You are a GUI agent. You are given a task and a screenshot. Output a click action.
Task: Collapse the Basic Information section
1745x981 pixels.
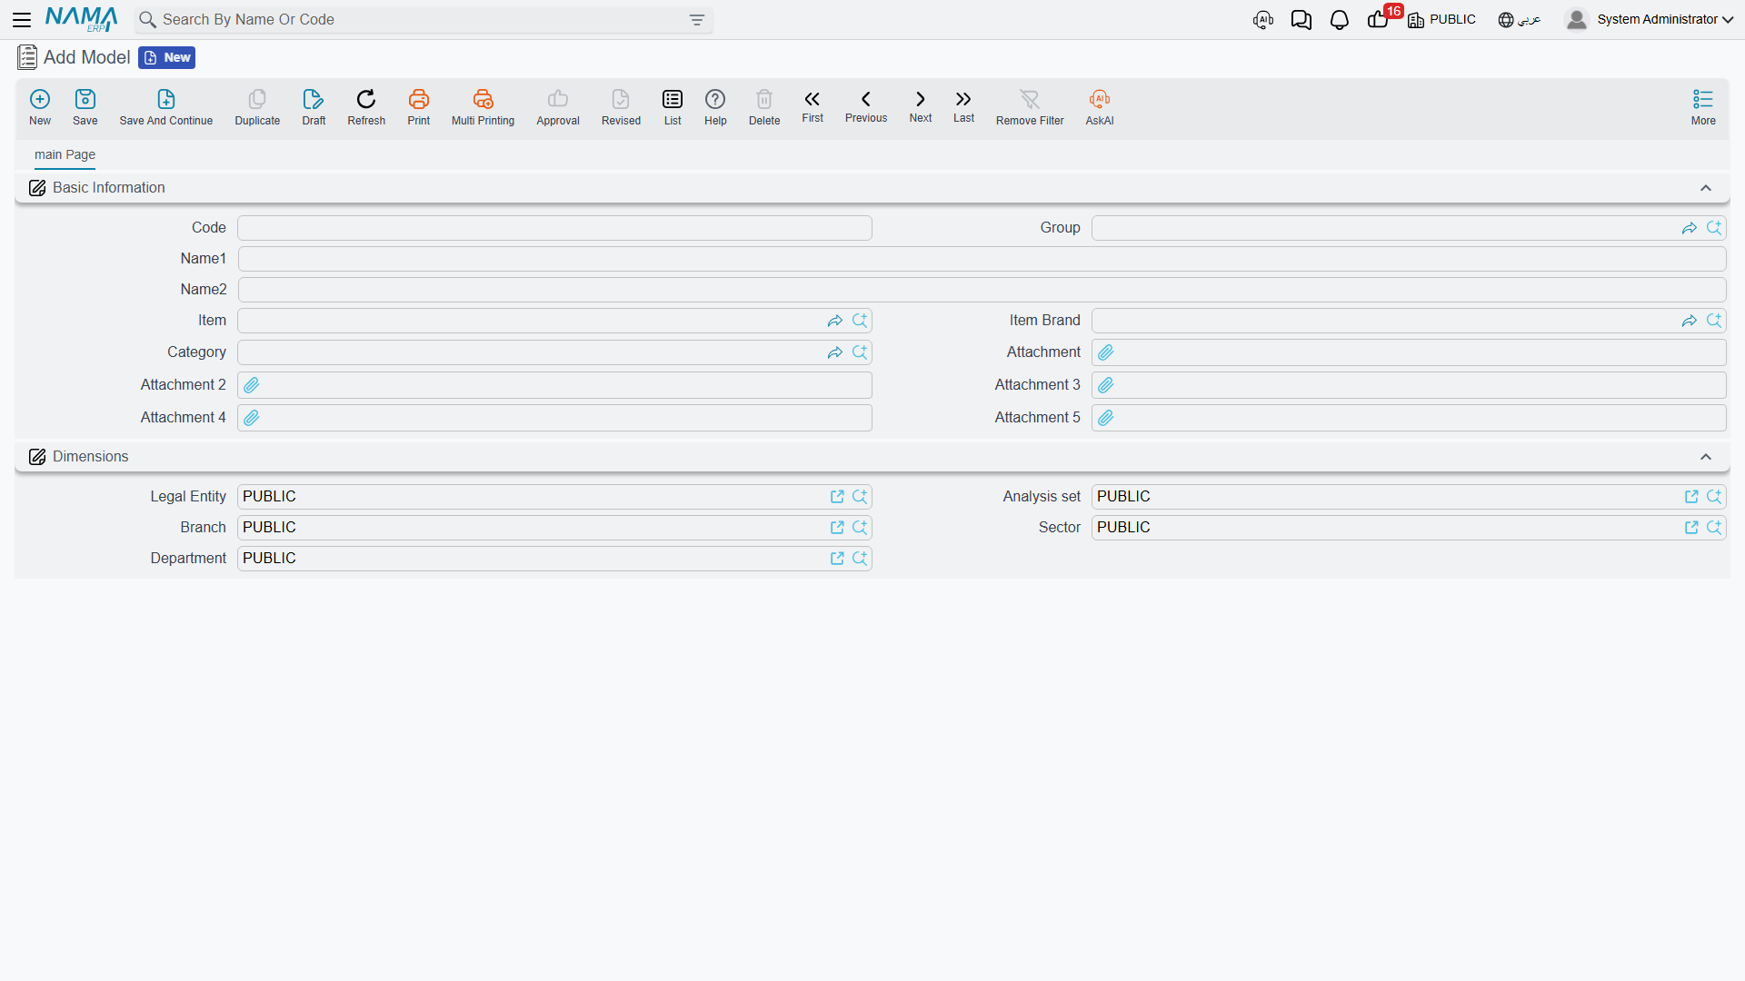pos(1706,188)
